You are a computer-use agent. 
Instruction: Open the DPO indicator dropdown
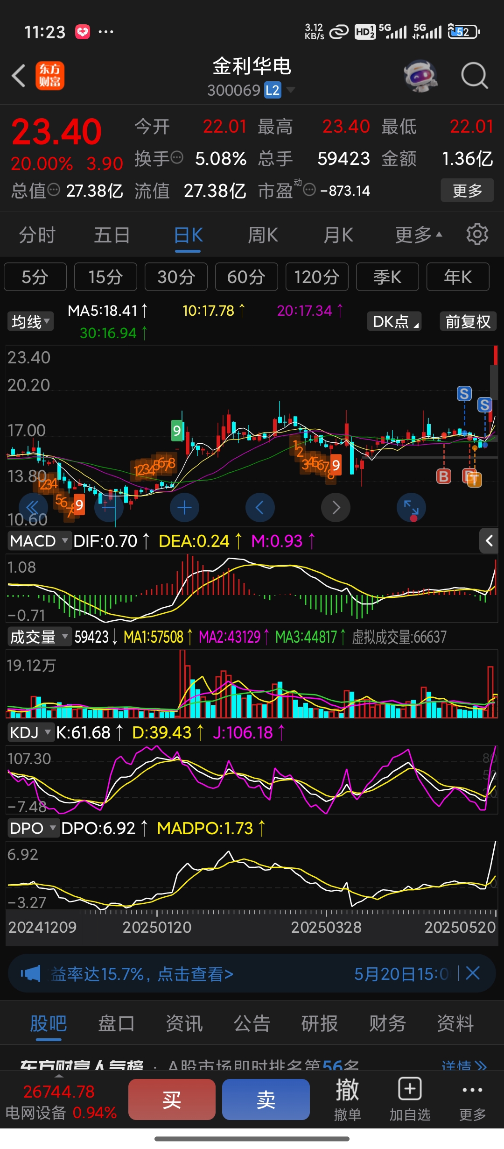pos(33,828)
